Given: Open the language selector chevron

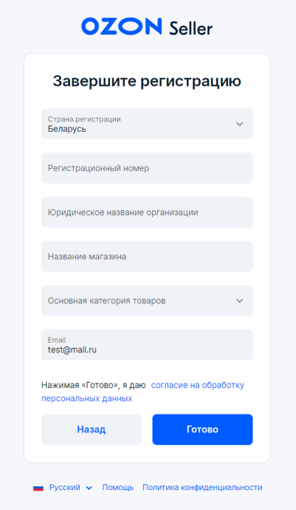Looking at the screenshot, I should 89,488.
